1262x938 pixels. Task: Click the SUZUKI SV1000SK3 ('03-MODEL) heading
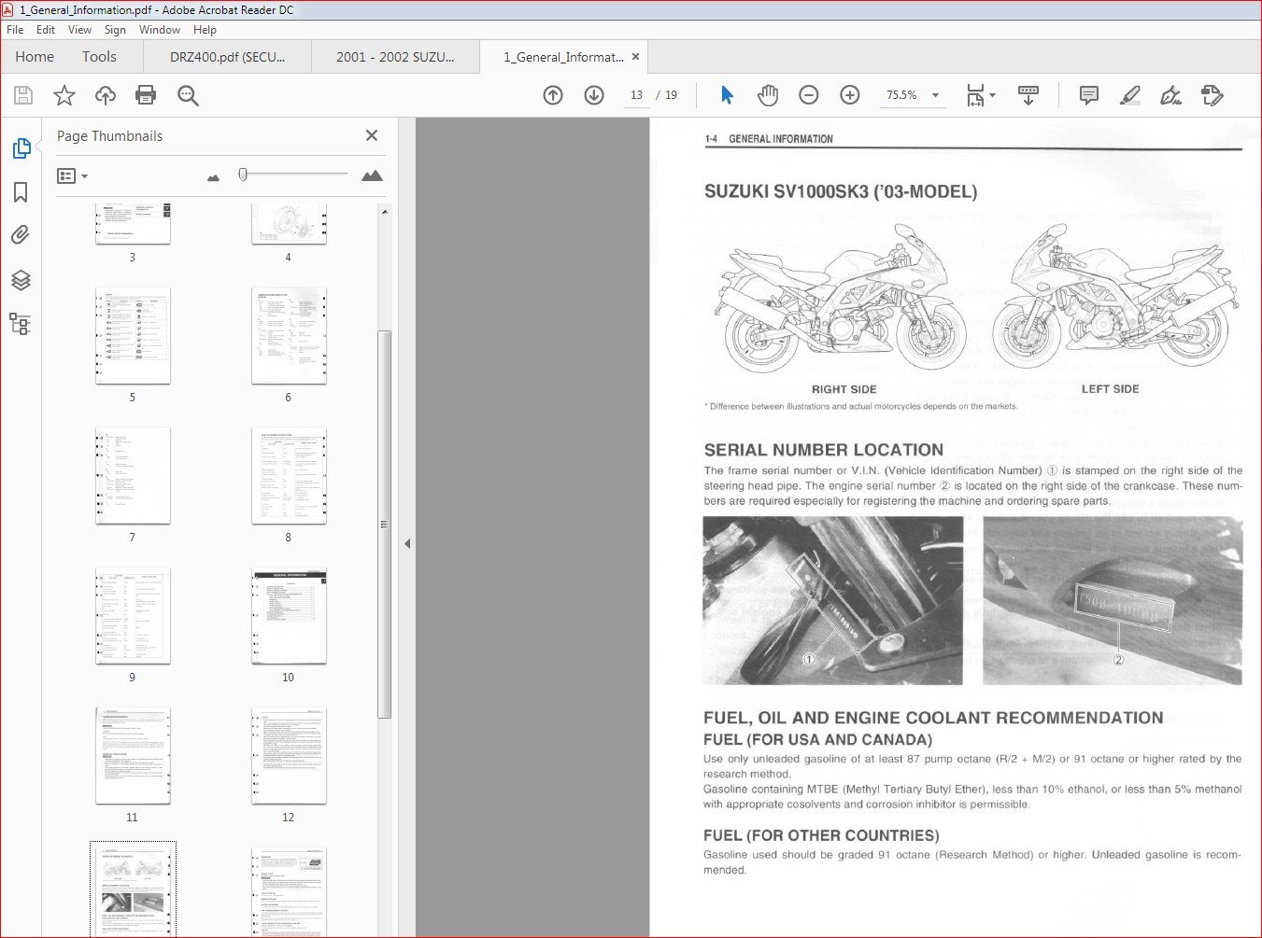point(841,192)
